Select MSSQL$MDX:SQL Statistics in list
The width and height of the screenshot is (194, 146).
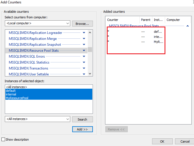point(29,62)
